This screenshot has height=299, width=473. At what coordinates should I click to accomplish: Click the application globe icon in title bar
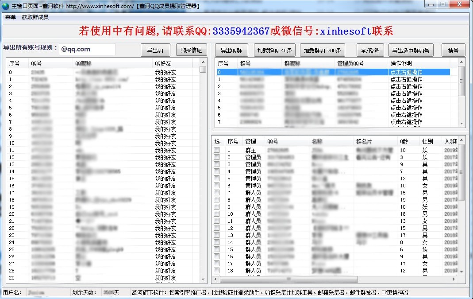tap(5, 6)
